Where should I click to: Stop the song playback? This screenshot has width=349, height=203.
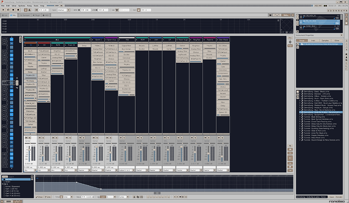pyautogui.click(x=13, y=10)
